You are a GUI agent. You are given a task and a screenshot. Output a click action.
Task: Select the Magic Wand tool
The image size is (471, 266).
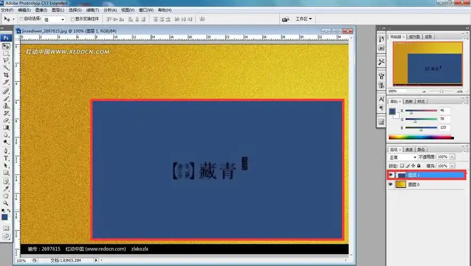click(x=6, y=68)
